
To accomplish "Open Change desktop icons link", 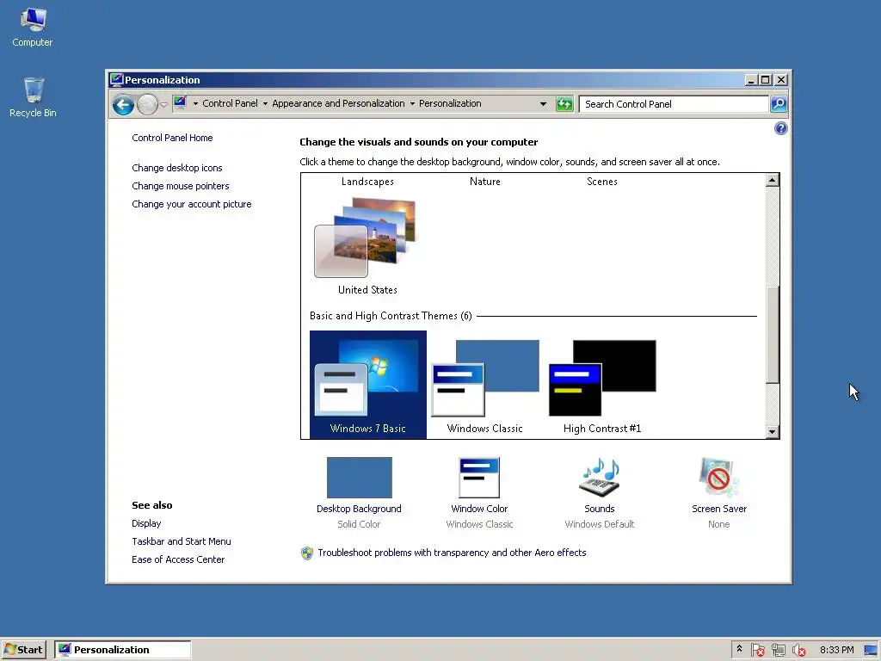I will [177, 168].
